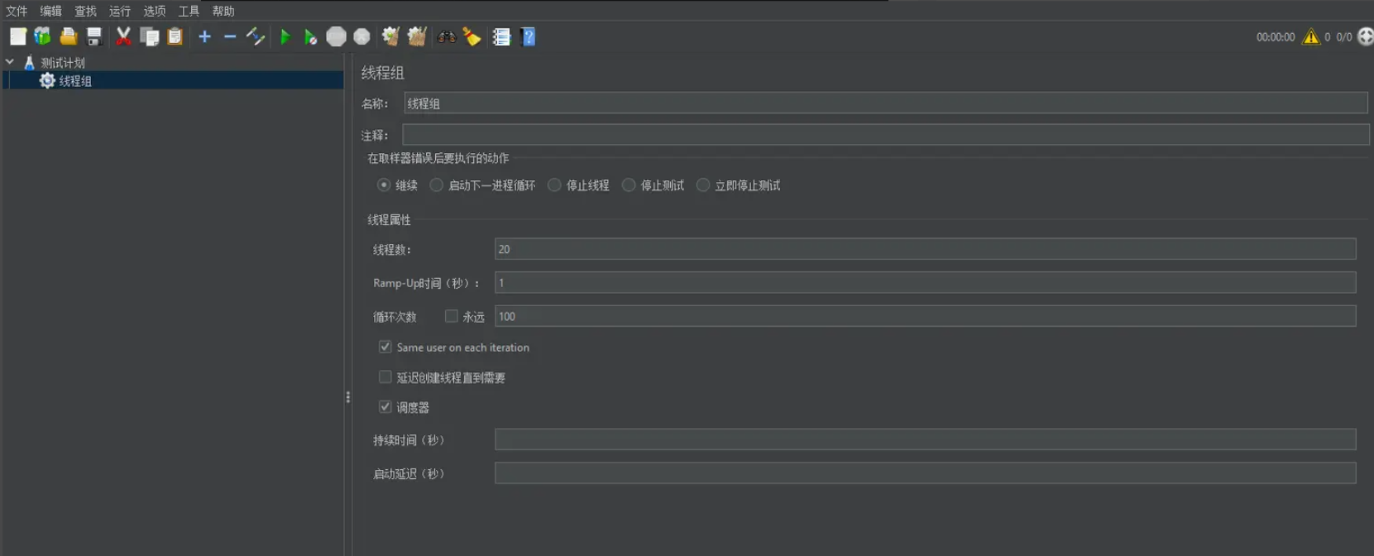
Task: Select the 停止测试 radio button
Action: click(629, 185)
